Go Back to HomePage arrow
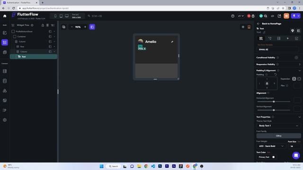 click(x=258, y=24)
